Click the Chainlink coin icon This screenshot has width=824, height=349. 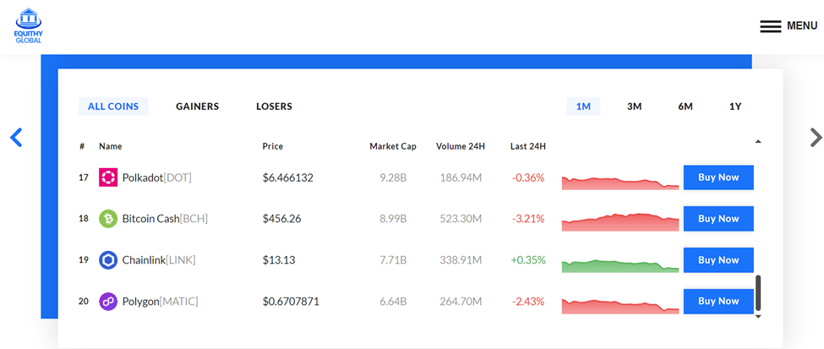(x=108, y=260)
